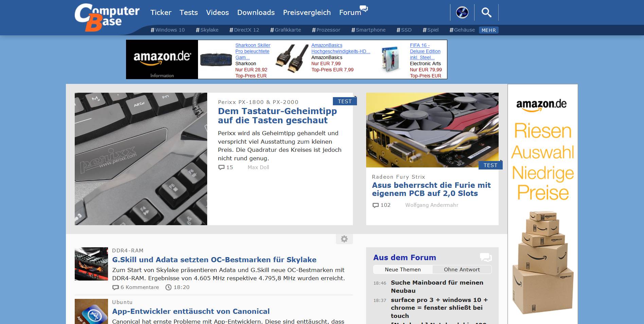Click comment icon beside 6 Kommentare

(115, 287)
